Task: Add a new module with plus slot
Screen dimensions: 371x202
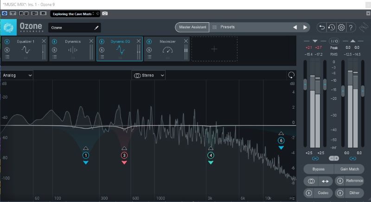Action: (x=214, y=49)
